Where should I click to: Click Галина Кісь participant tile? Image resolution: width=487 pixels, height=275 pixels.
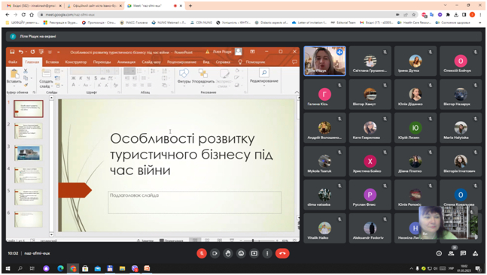pyautogui.click(x=324, y=94)
